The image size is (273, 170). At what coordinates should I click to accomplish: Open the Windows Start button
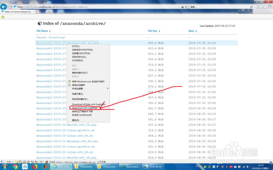(x=5, y=167)
